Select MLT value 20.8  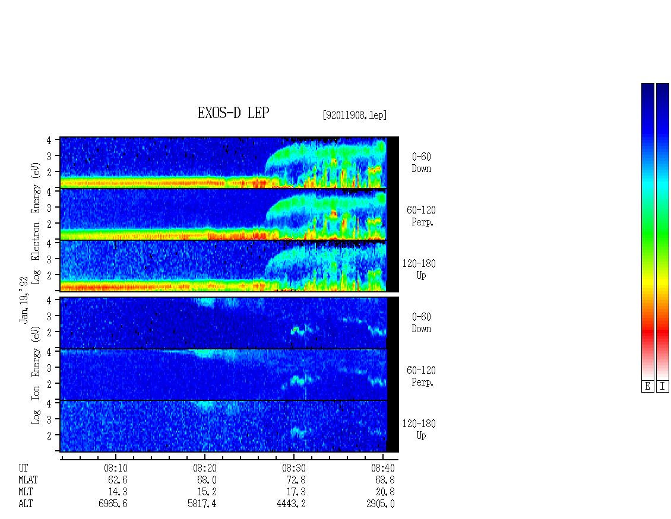click(x=385, y=492)
